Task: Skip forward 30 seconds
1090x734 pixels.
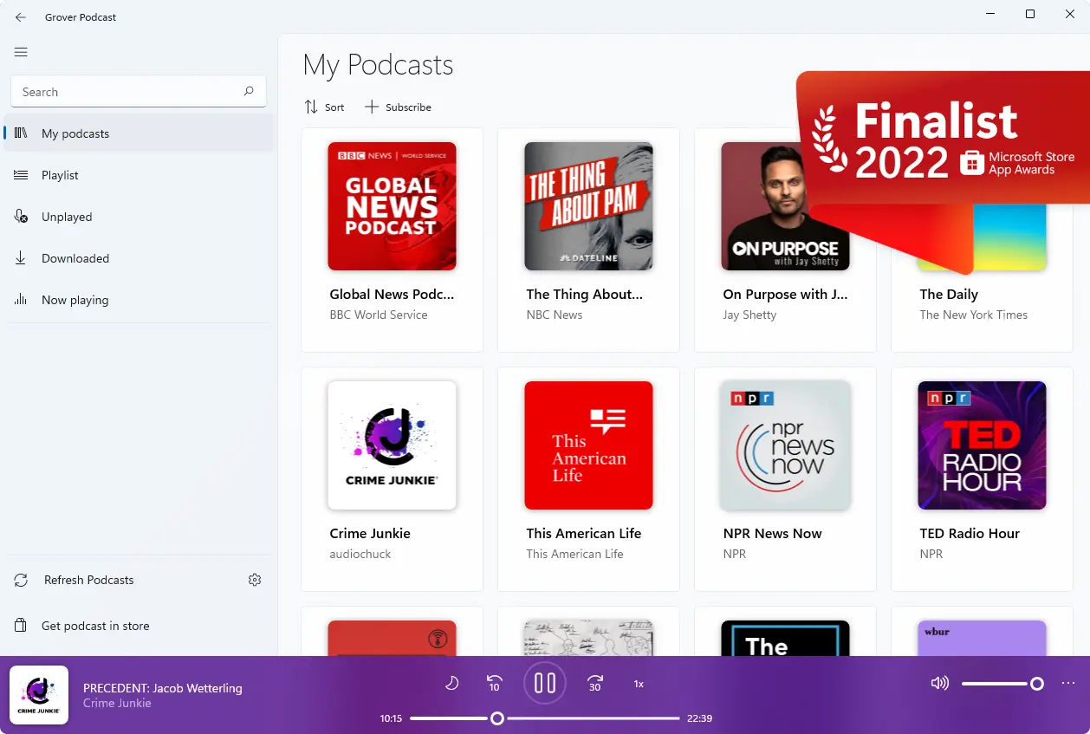Action: pos(595,684)
